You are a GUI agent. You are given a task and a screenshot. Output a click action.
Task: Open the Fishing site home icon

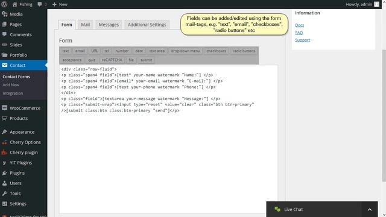[14, 4]
